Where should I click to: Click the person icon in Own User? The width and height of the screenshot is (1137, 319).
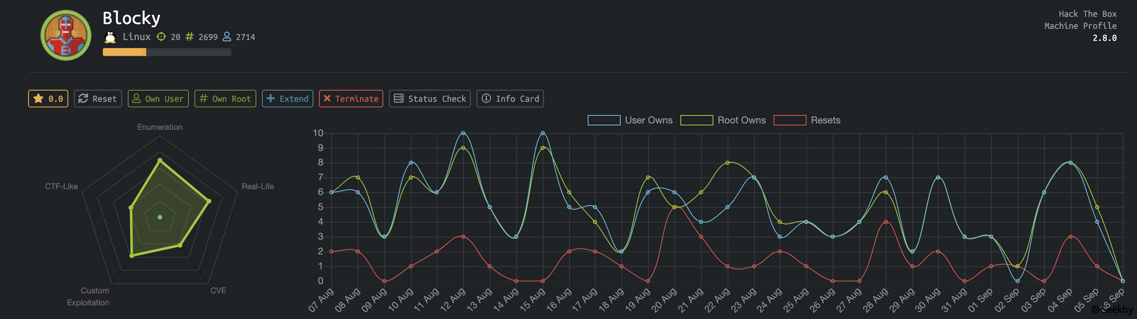(136, 98)
